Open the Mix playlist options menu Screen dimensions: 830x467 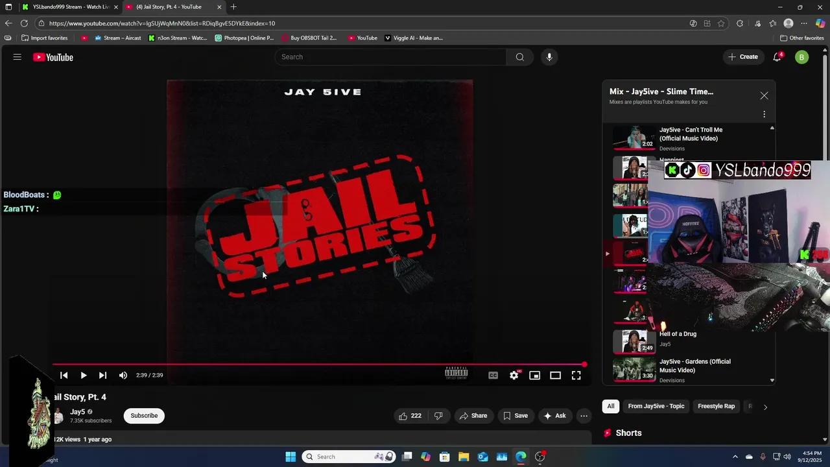(x=764, y=114)
